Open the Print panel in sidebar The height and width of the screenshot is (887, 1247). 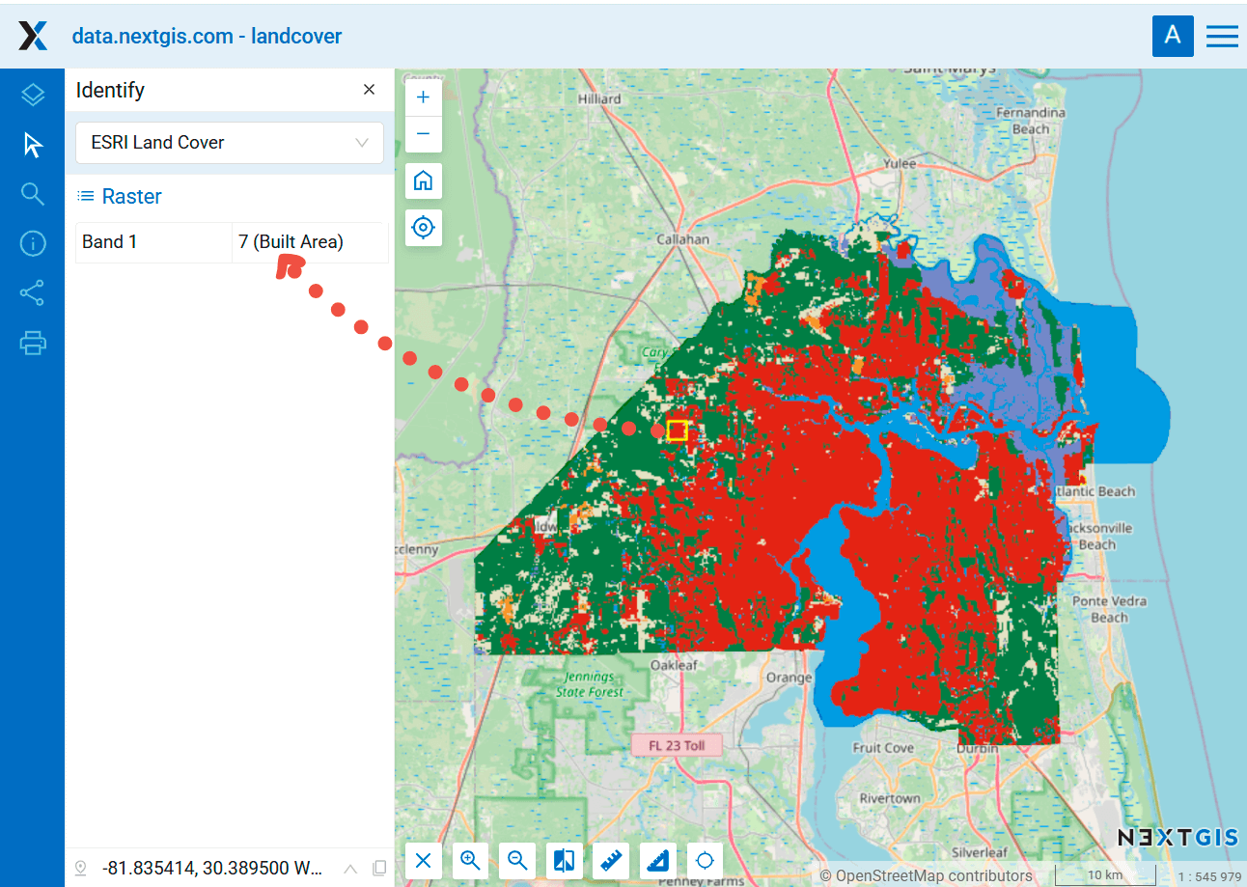(33, 343)
